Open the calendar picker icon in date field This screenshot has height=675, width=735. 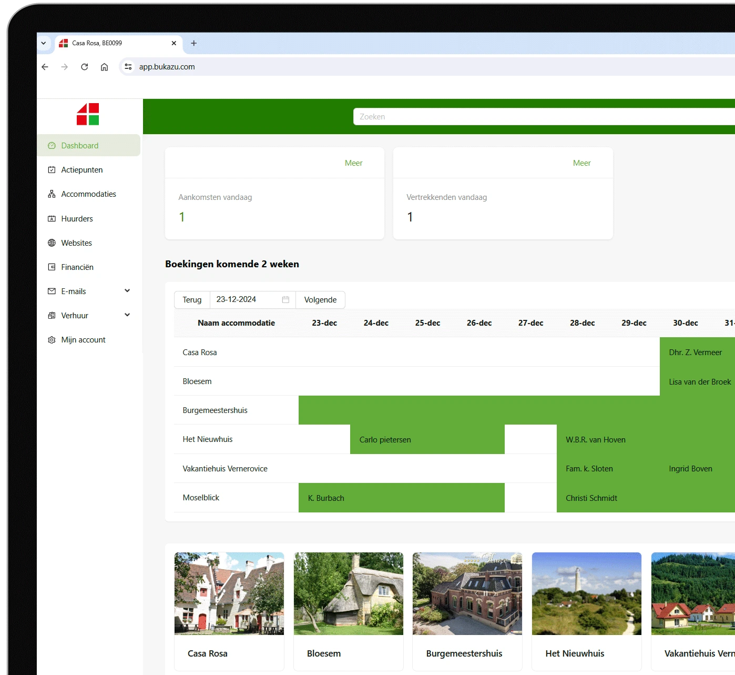[285, 300]
